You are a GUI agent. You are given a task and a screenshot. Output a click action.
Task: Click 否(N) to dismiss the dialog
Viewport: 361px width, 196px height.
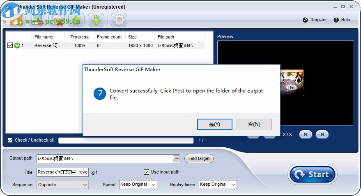(254, 124)
